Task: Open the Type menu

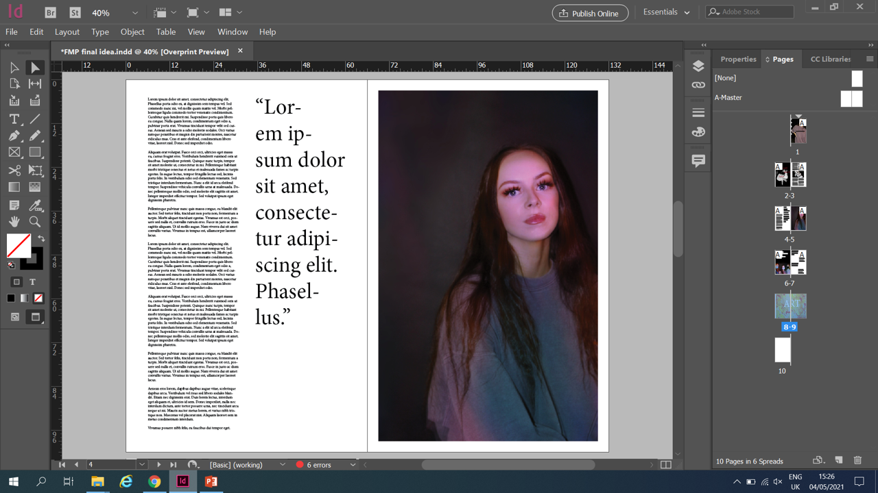Action: click(x=100, y=31)
